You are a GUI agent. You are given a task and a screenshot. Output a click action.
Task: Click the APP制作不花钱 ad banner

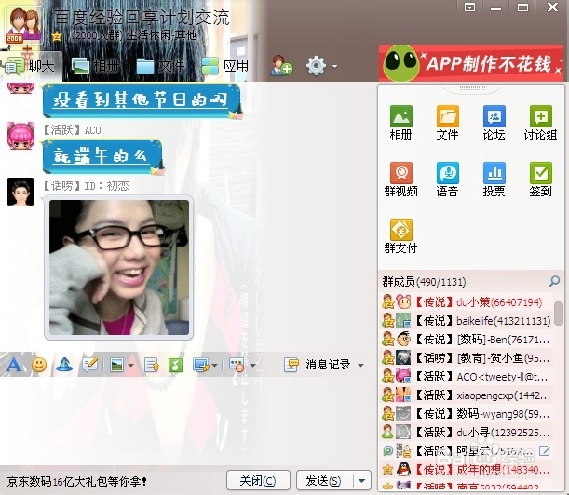pos(471,62)
